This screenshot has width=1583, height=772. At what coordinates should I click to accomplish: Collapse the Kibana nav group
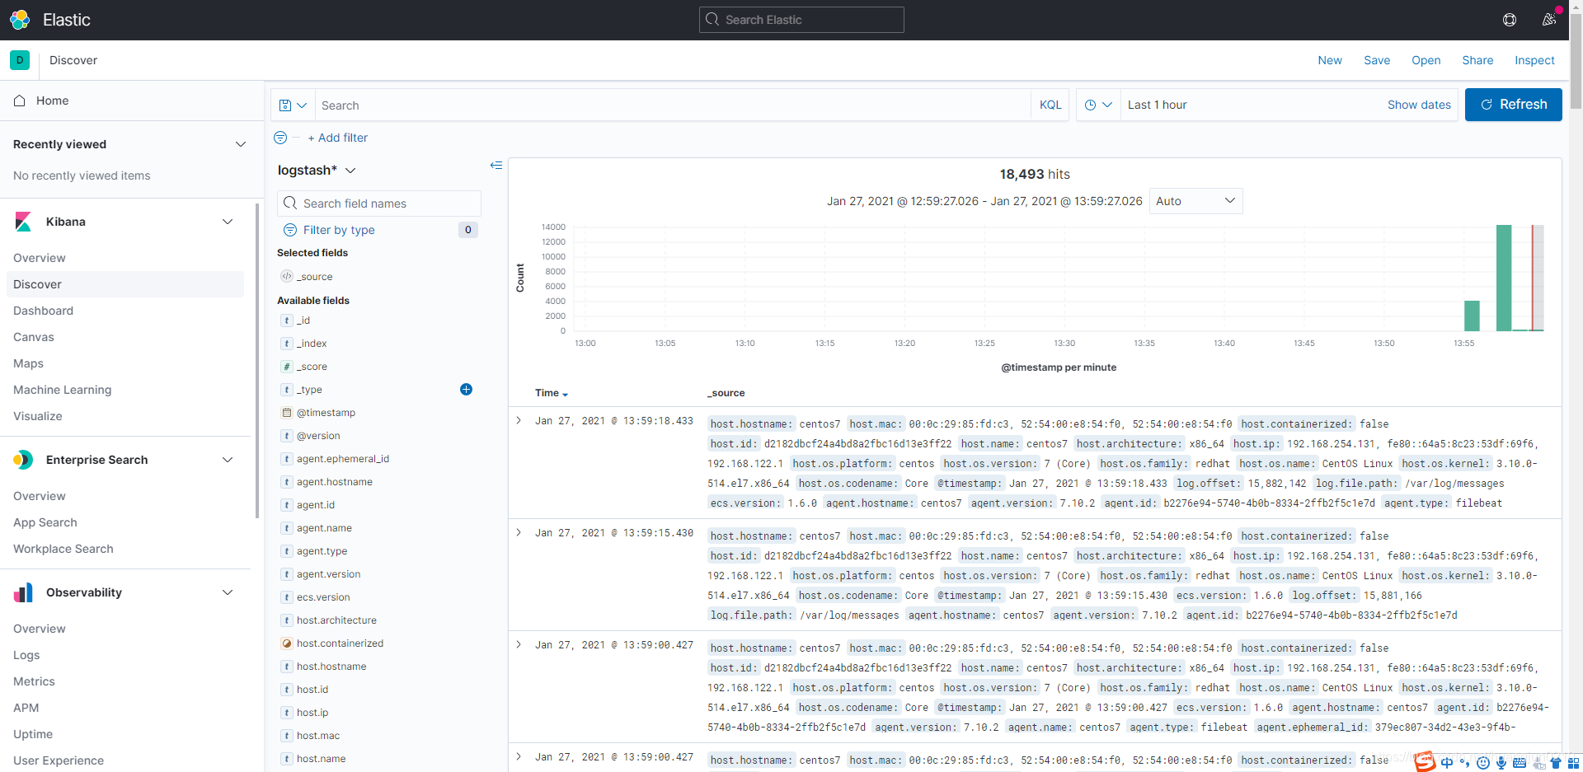228,222
